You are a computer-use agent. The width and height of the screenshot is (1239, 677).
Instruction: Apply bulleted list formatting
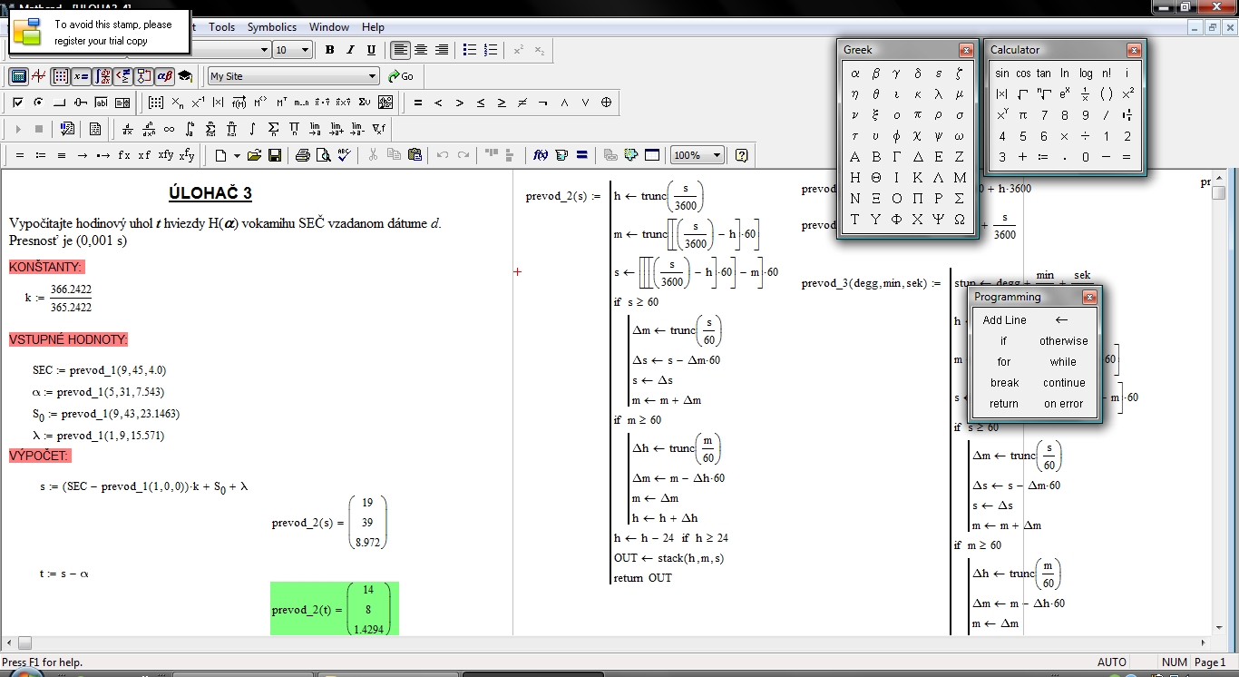pos(470,50)
